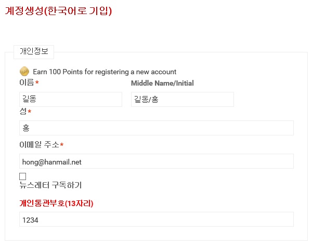
Task: Click the required asterisk beside 이메일 주소
Action: [62, 145]
